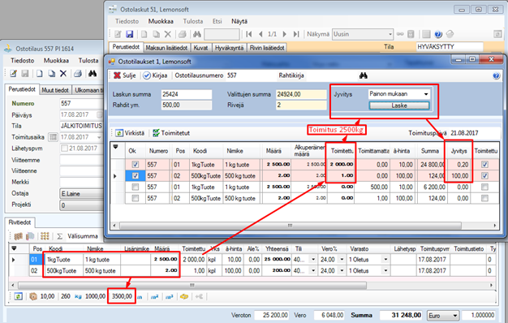Click binoculars icon in Ostotilaus toolbar
The width and height of the screenshot is (508, 323).
tap(93, 74)
